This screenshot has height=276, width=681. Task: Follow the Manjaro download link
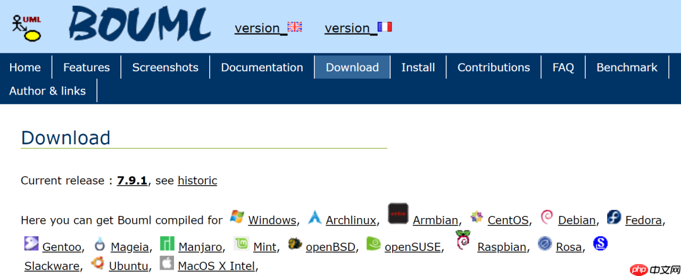click(x=201, y=247)
